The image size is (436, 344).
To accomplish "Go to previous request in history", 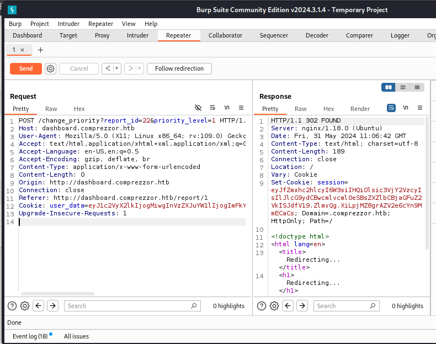I will [108, 68].
